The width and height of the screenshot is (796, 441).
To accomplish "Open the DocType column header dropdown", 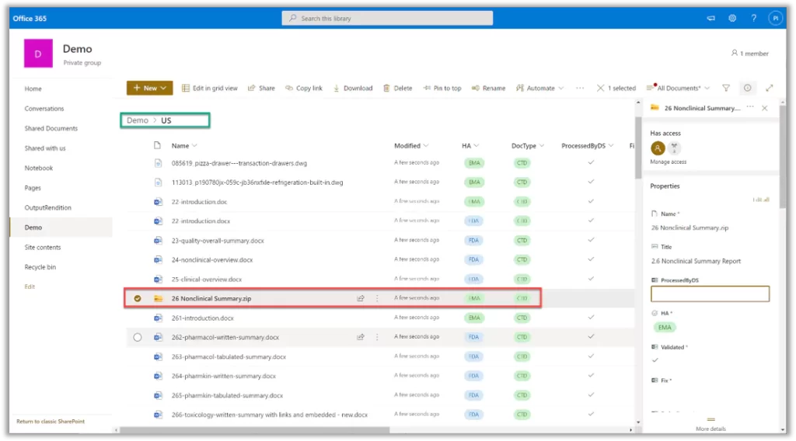I will [528, 145].
